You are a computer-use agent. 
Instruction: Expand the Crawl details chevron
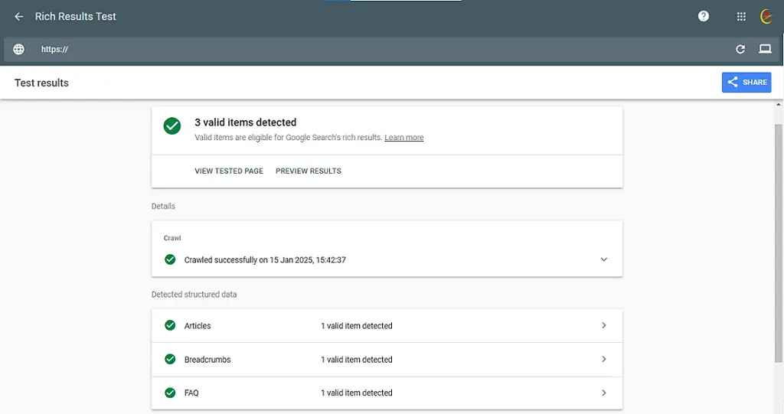point(604,259)
